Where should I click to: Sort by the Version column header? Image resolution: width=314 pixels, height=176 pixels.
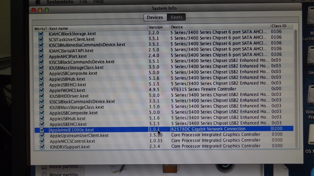[x=159, y=27]
